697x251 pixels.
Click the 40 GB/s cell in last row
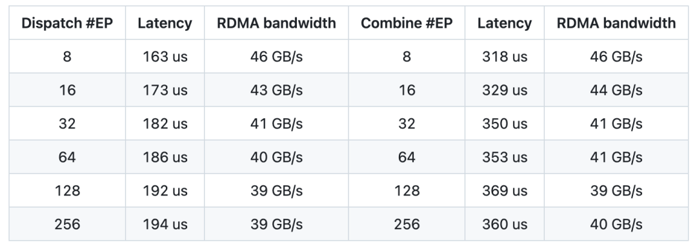(x=616, y=224)
